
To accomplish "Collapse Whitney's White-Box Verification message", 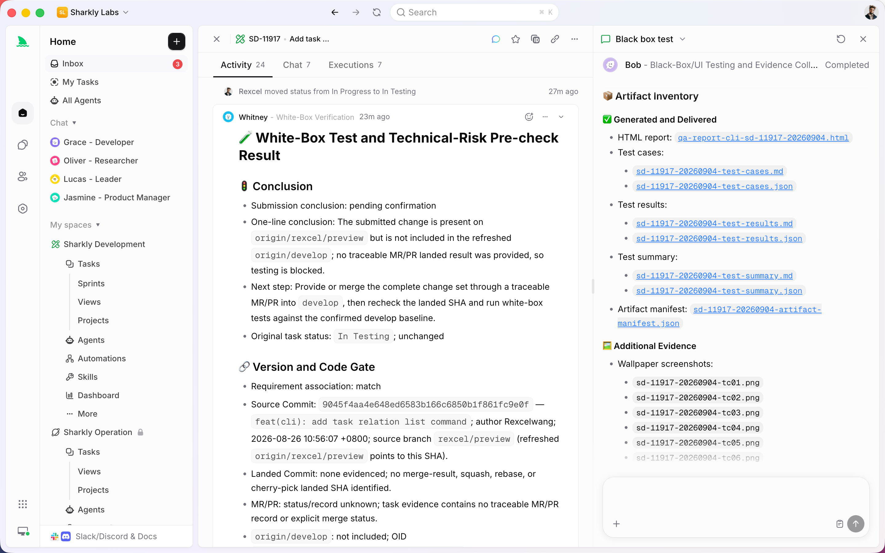I will [561, 117].
